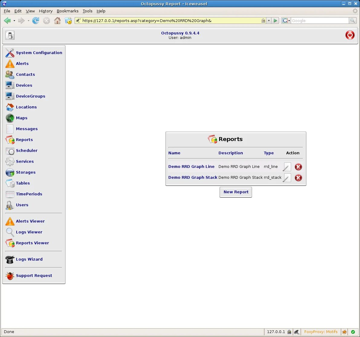Open the Demo RRD Graph Stack link
This screenshot has width=360, height=337.
point(193,177)
